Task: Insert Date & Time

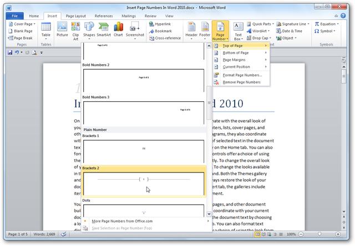Action: tap(289, 31)
